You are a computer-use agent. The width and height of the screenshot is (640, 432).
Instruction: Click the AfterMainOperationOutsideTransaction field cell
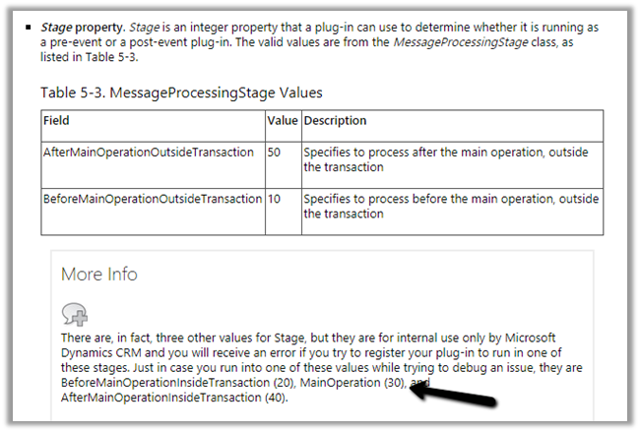(149, 153)
